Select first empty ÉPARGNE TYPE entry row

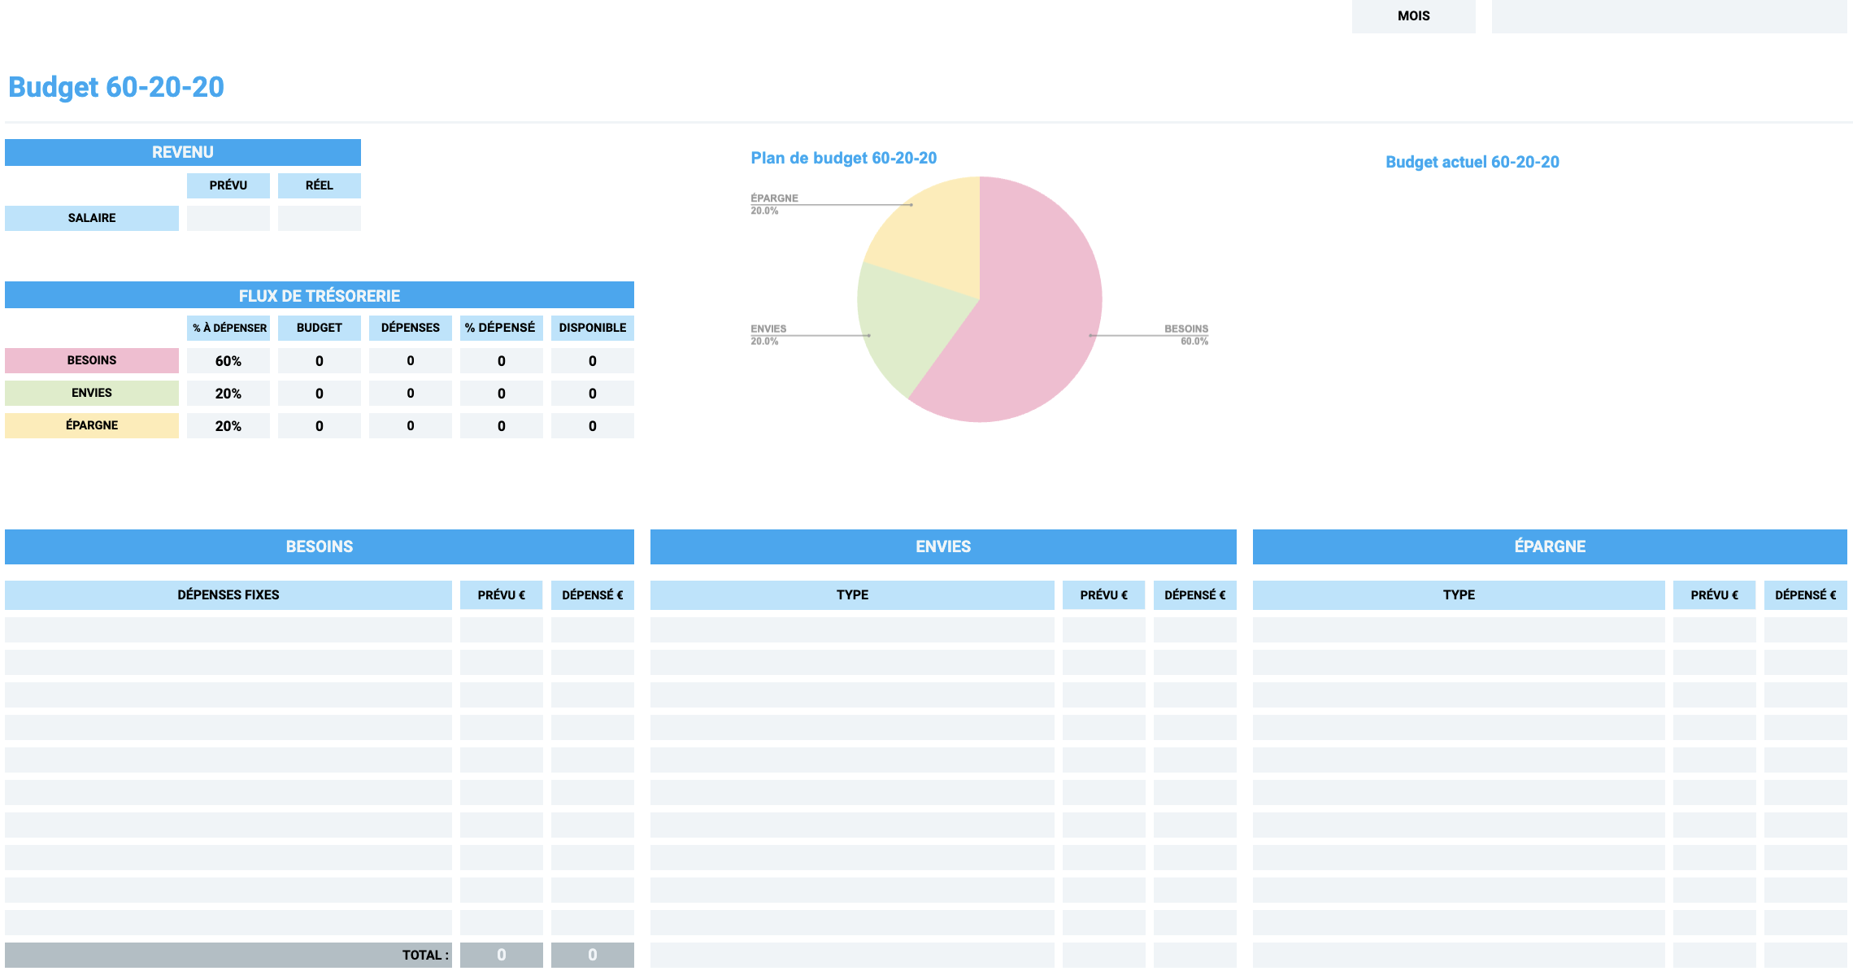tap(1459, 630)
